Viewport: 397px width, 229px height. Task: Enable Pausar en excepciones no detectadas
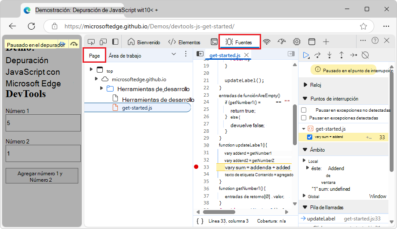click(304, 110)
